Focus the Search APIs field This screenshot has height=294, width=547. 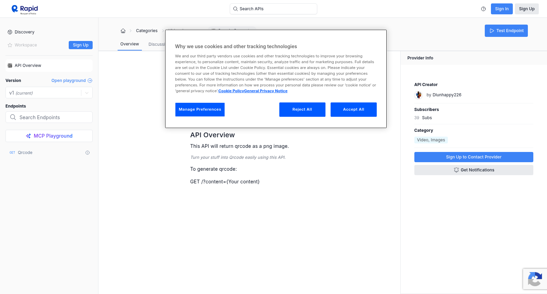coord(273,9)
